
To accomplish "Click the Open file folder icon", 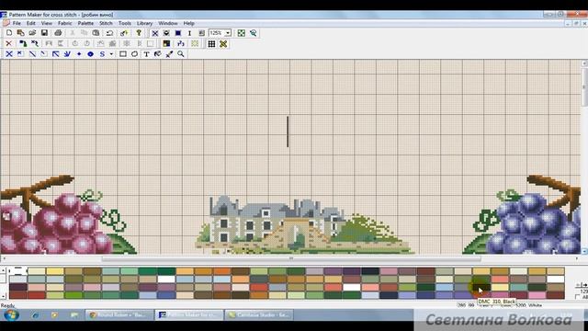I will pyautogui.click(x=32, y=33).
